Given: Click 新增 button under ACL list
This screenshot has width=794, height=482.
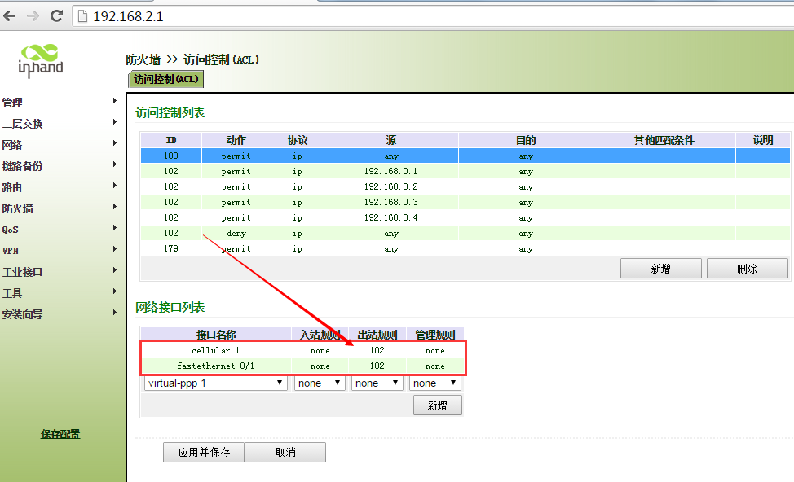Looking at the screenshot, I should pyautogui.click(x=660, y=269).
